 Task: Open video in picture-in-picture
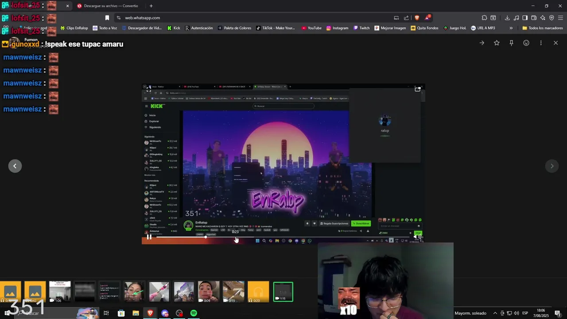(417, 89)
